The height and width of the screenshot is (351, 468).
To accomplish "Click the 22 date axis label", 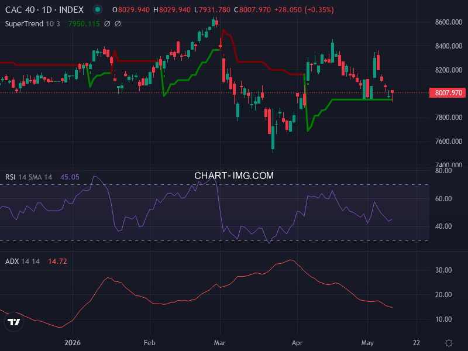I will point(417,343).
